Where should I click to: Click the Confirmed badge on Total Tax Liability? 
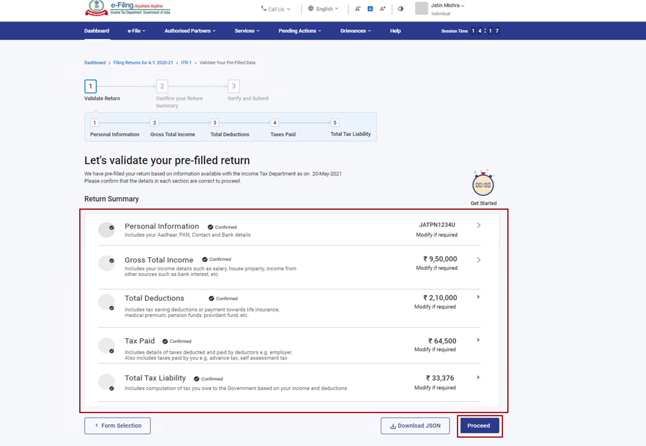pos(208,379)
